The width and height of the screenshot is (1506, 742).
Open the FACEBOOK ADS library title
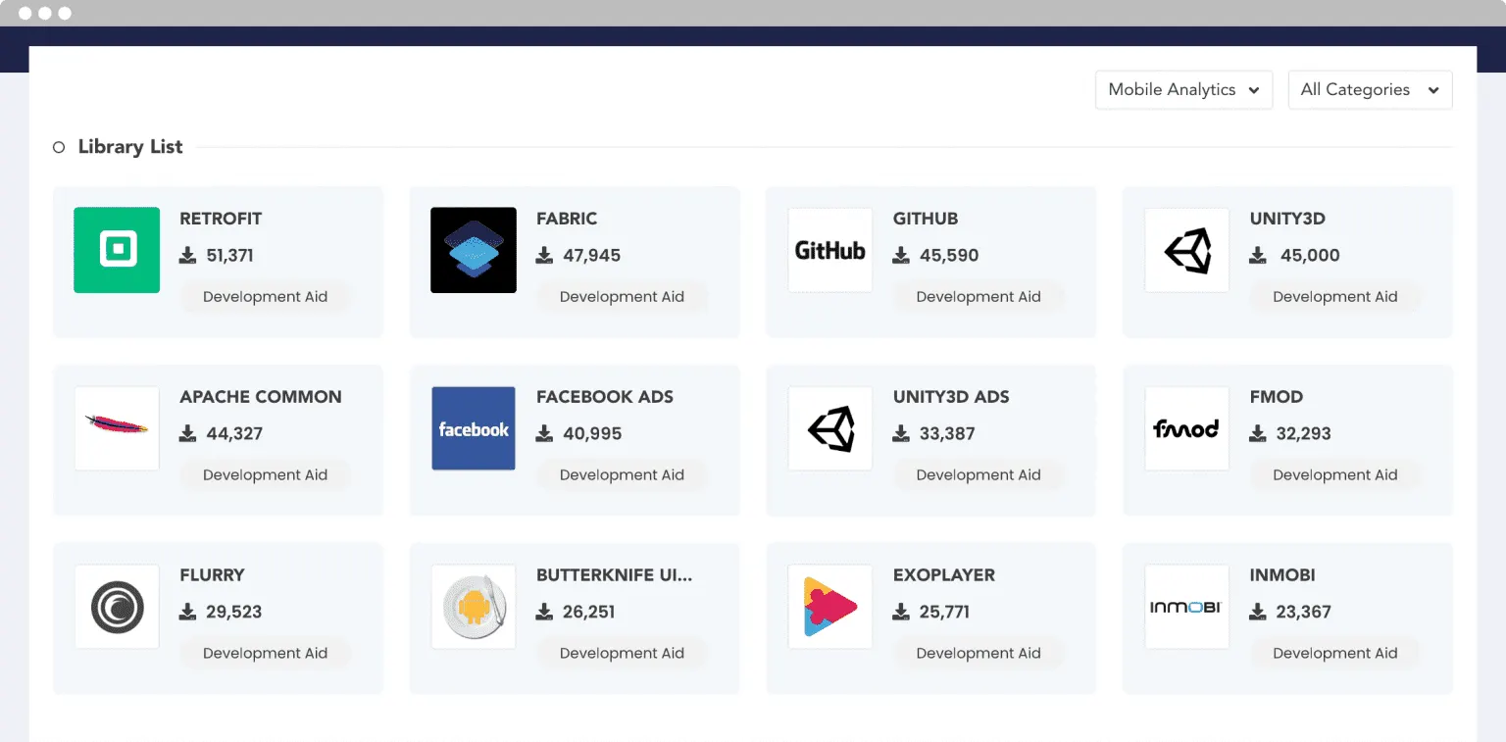pos(605,397)
